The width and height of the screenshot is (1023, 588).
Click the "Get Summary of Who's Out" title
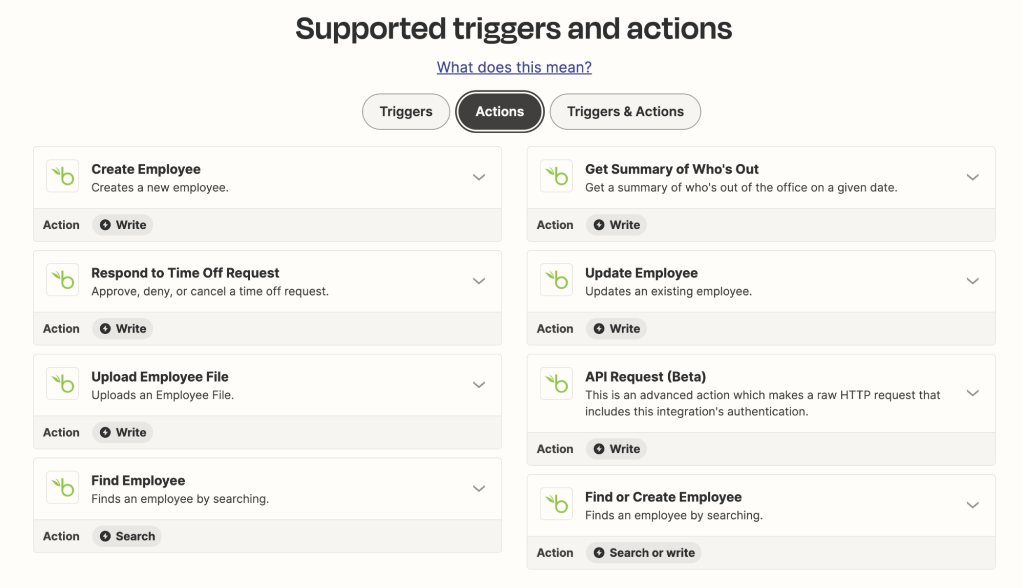[672, 169]
